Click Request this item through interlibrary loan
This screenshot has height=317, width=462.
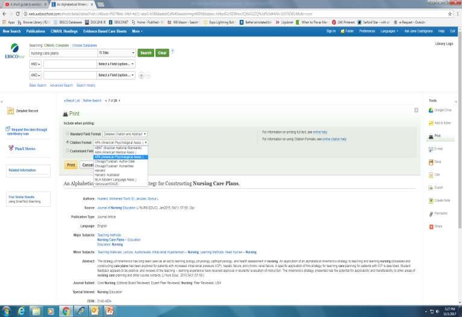(x=27, y=132)
